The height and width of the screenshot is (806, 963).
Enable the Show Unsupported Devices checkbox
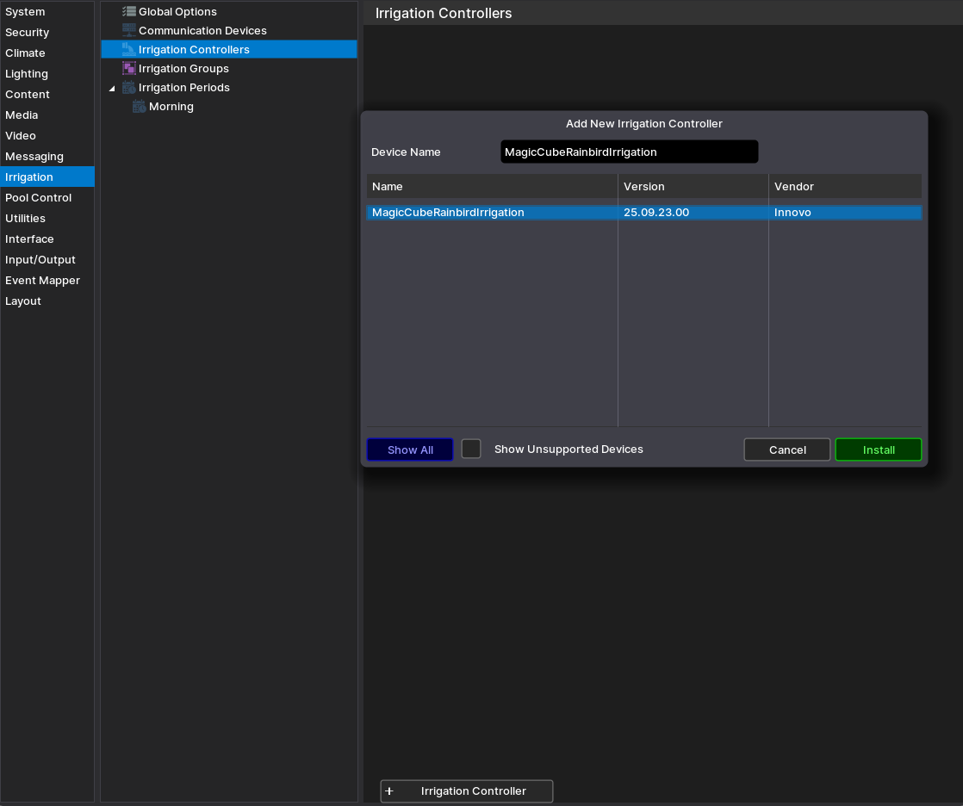[x=471, y=449]
